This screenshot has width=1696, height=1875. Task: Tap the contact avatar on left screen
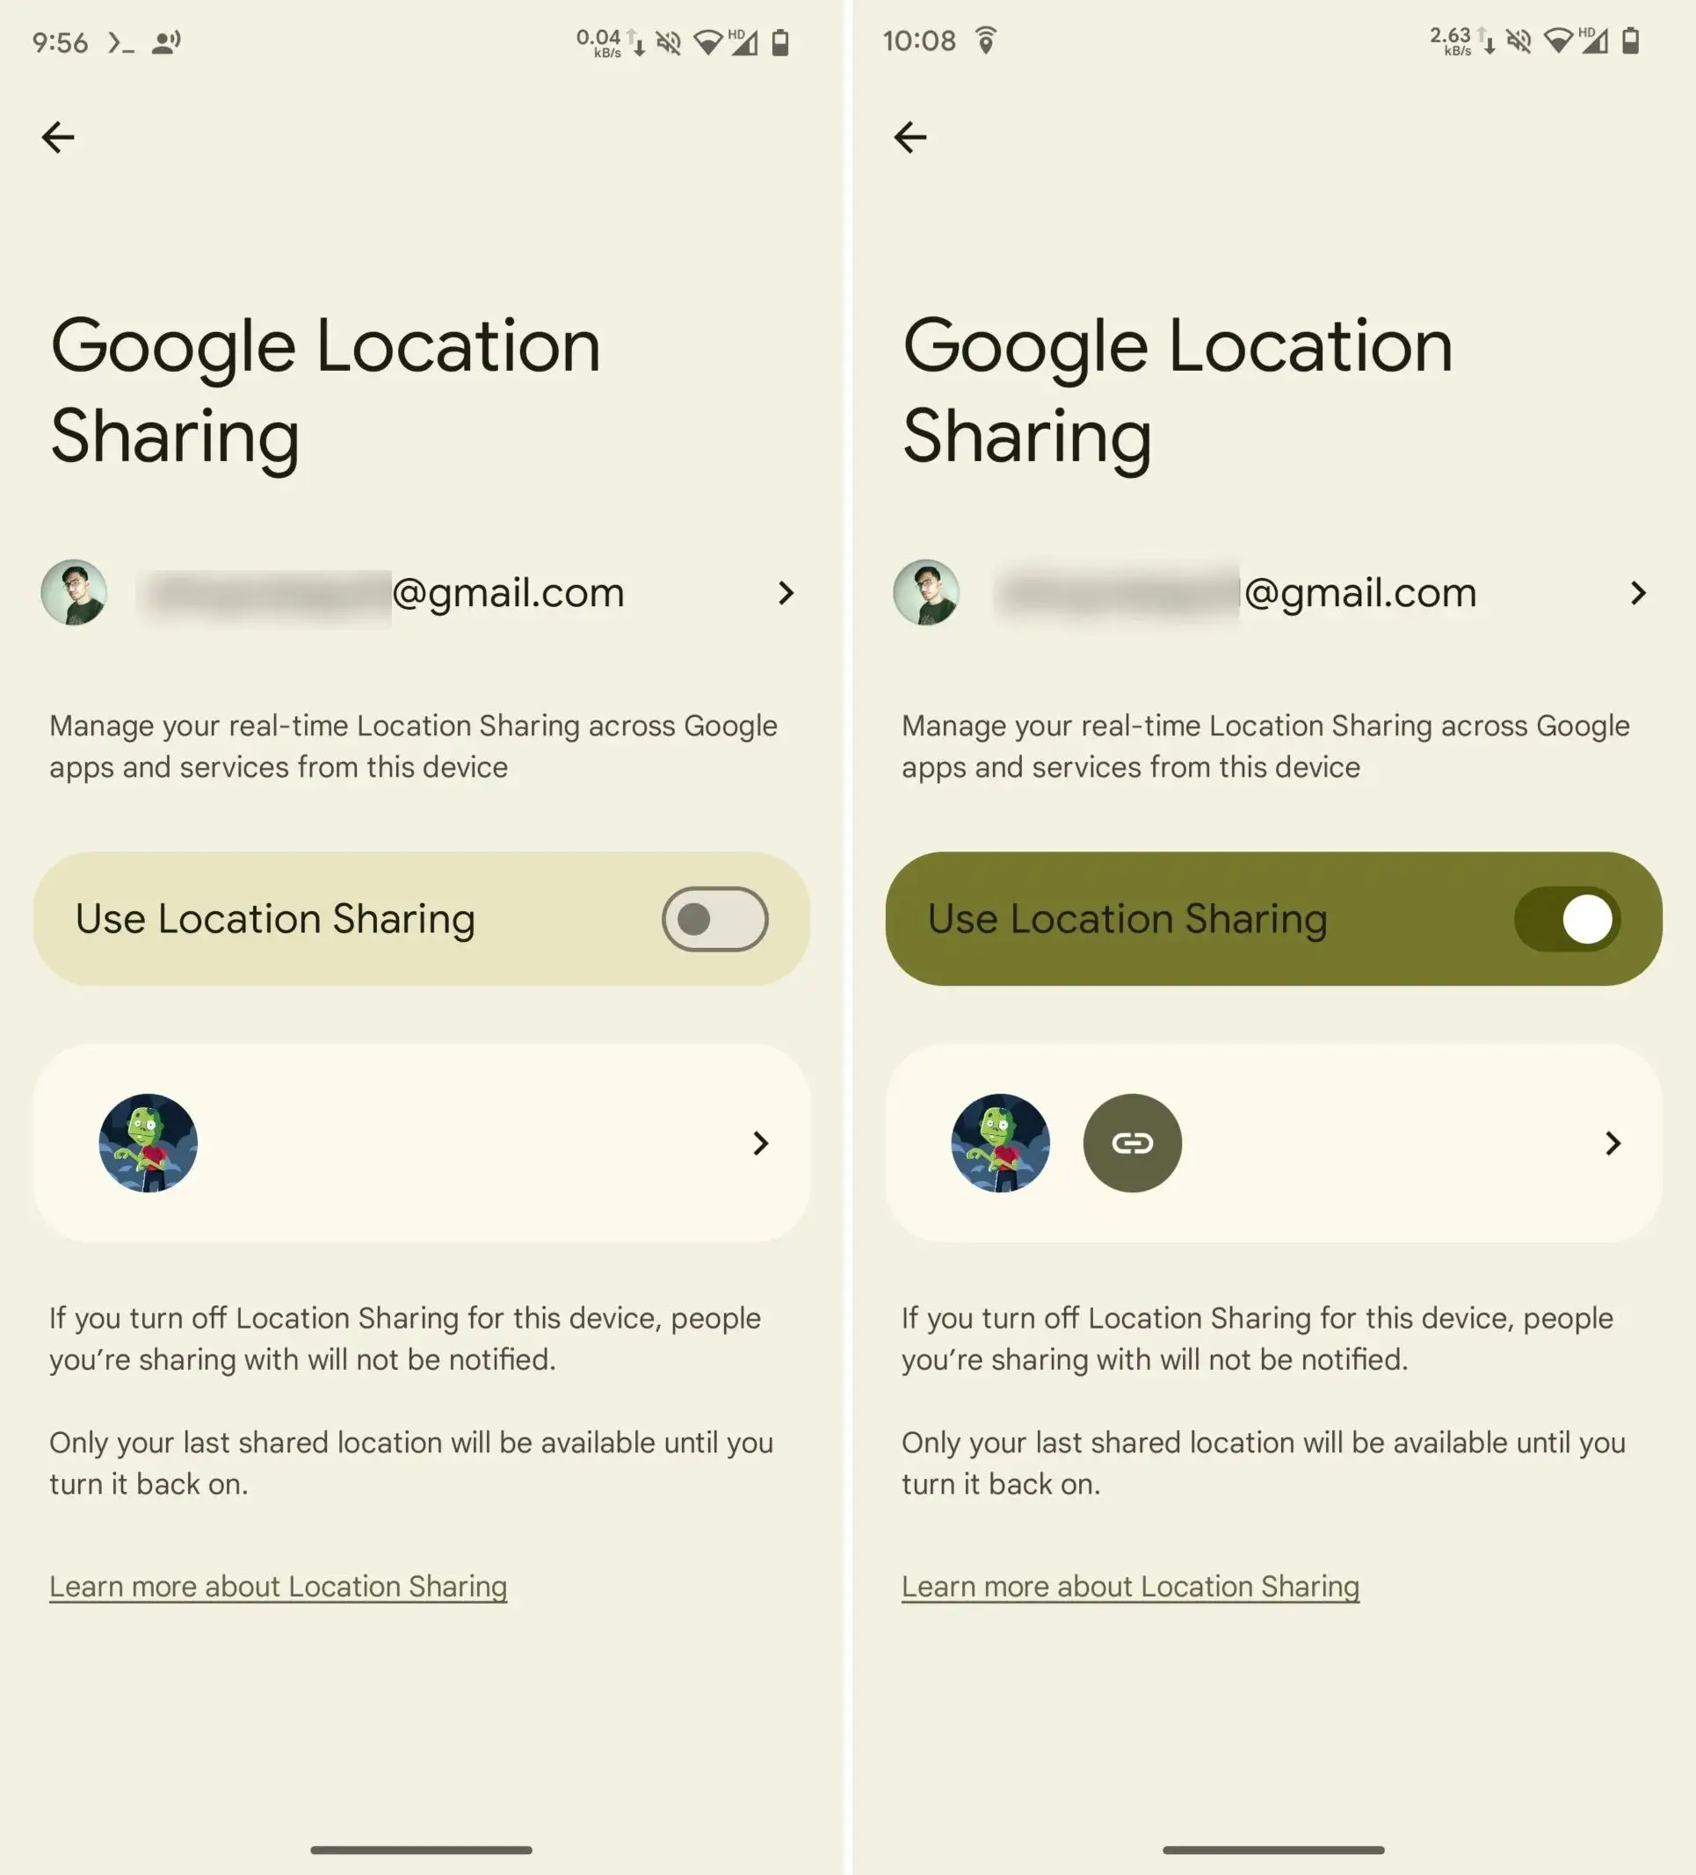(147, 1141)
